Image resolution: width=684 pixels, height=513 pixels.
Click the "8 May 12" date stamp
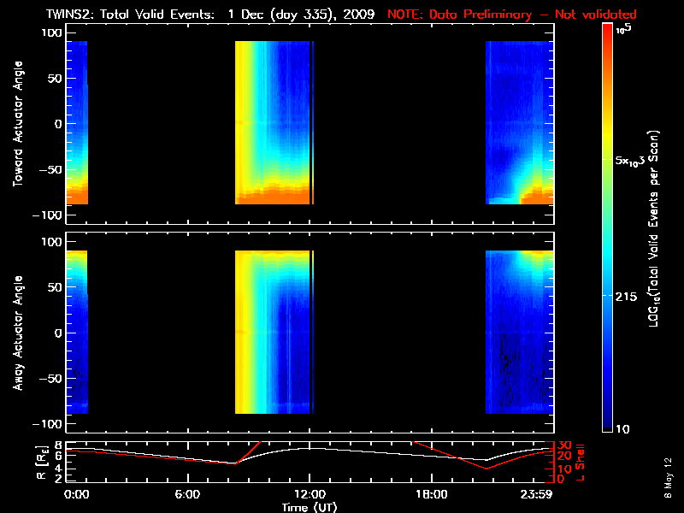click(x=666, y=477)
